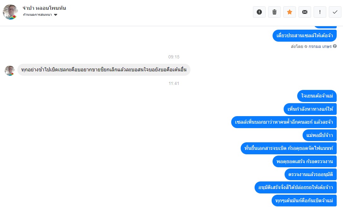Screen dimensions: 343x207
Task: Open กำหนดการสนทนา conversation assignment menu
Action: tap(40, 15)
